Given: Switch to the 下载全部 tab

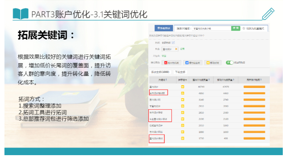Looking at the screenshot, I should tap(180, 72).
